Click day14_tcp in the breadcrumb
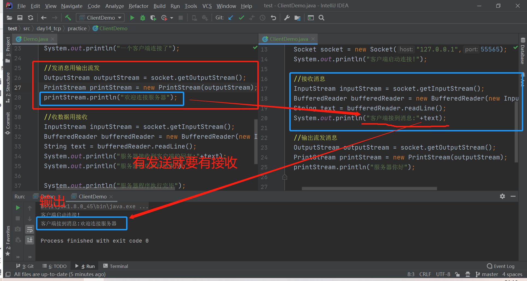 tap(49, 28)
